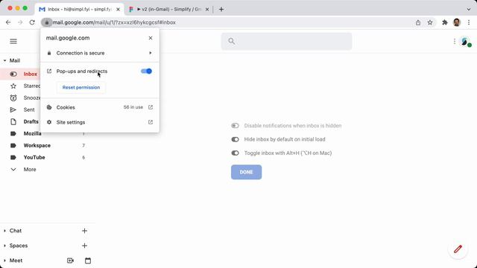The height and width of the screenshot is (268, 477).
Task: Click the share page icon in the address bar
Action: (418, 22)
